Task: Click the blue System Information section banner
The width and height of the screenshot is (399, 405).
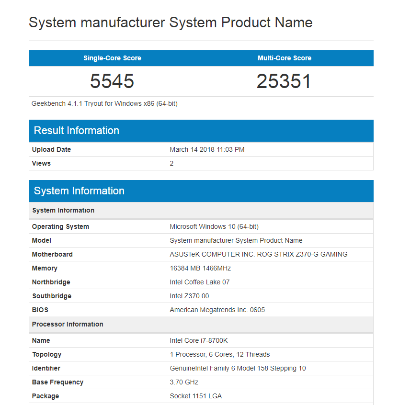Action: click(x=201, y=191)
